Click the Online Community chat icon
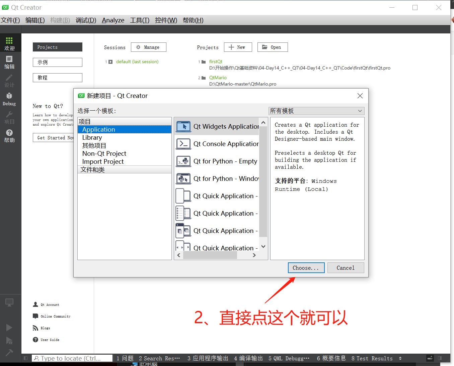This screenshot has height=366, width=454. coord(35,316)
